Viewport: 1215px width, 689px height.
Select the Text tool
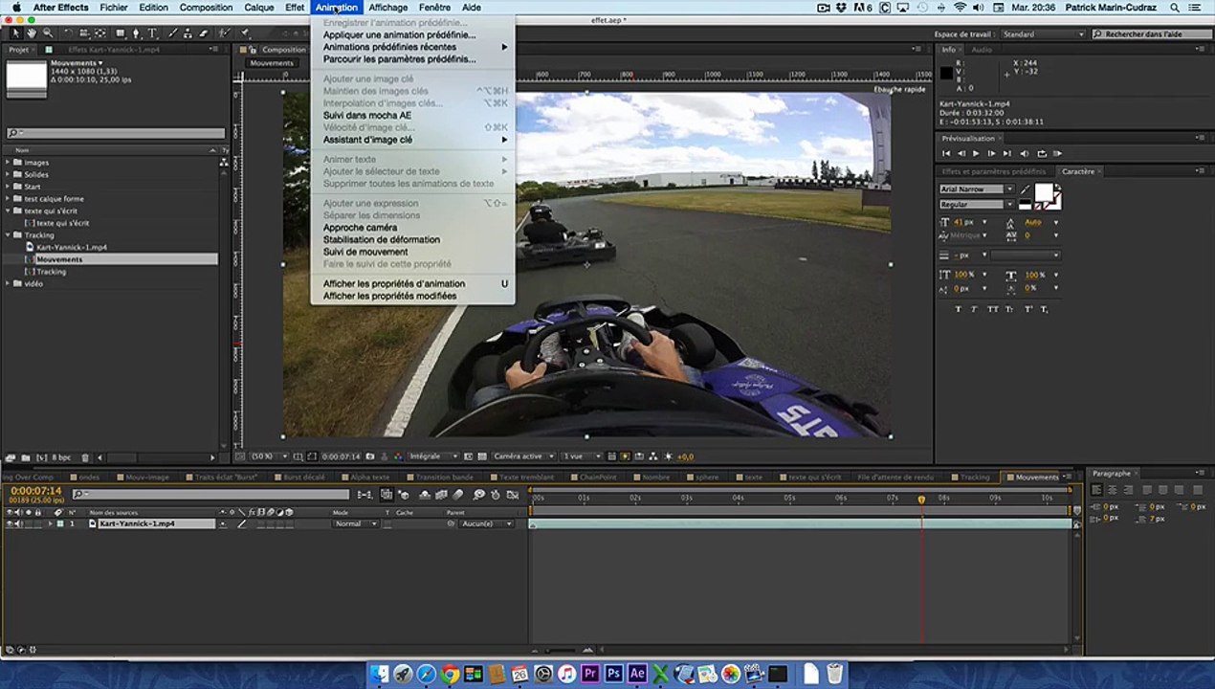tap(152, 33)
